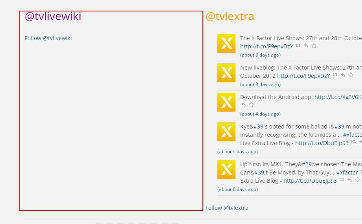
Task: Click the #xfactor hashtag in the MK1 tweet
Action: click(347, 173)
